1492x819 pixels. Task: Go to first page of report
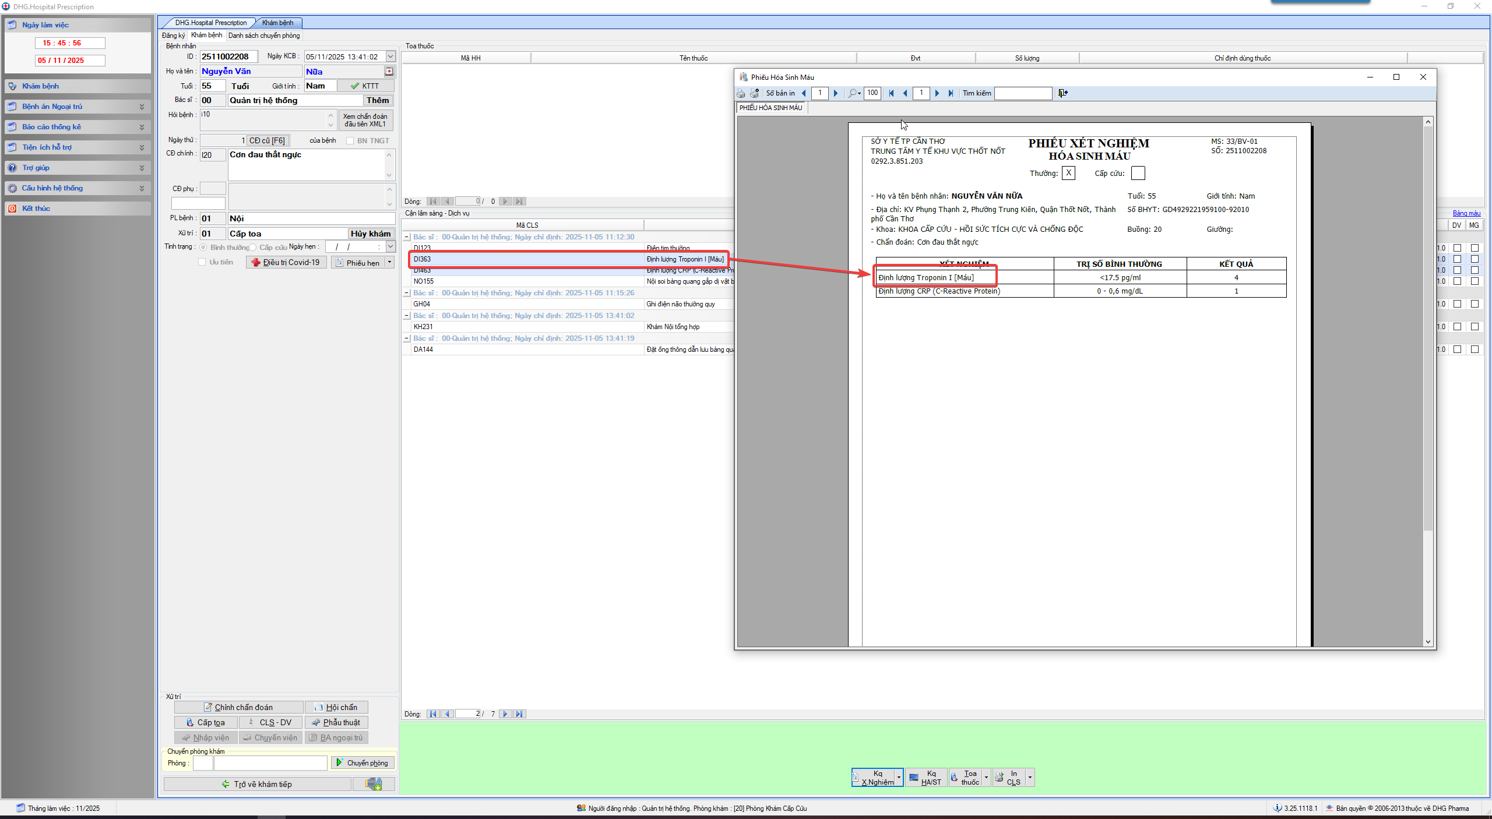[891, 93]
